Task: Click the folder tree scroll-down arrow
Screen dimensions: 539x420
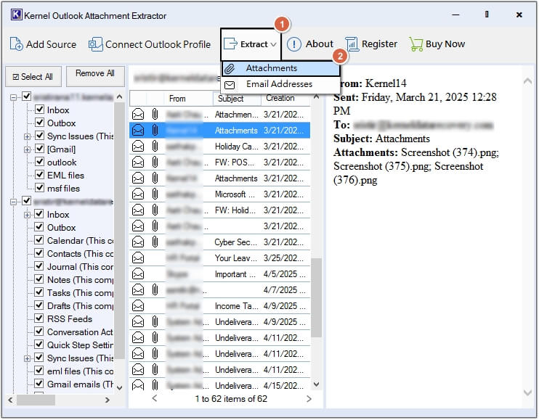Action: [x=119, y=388]
